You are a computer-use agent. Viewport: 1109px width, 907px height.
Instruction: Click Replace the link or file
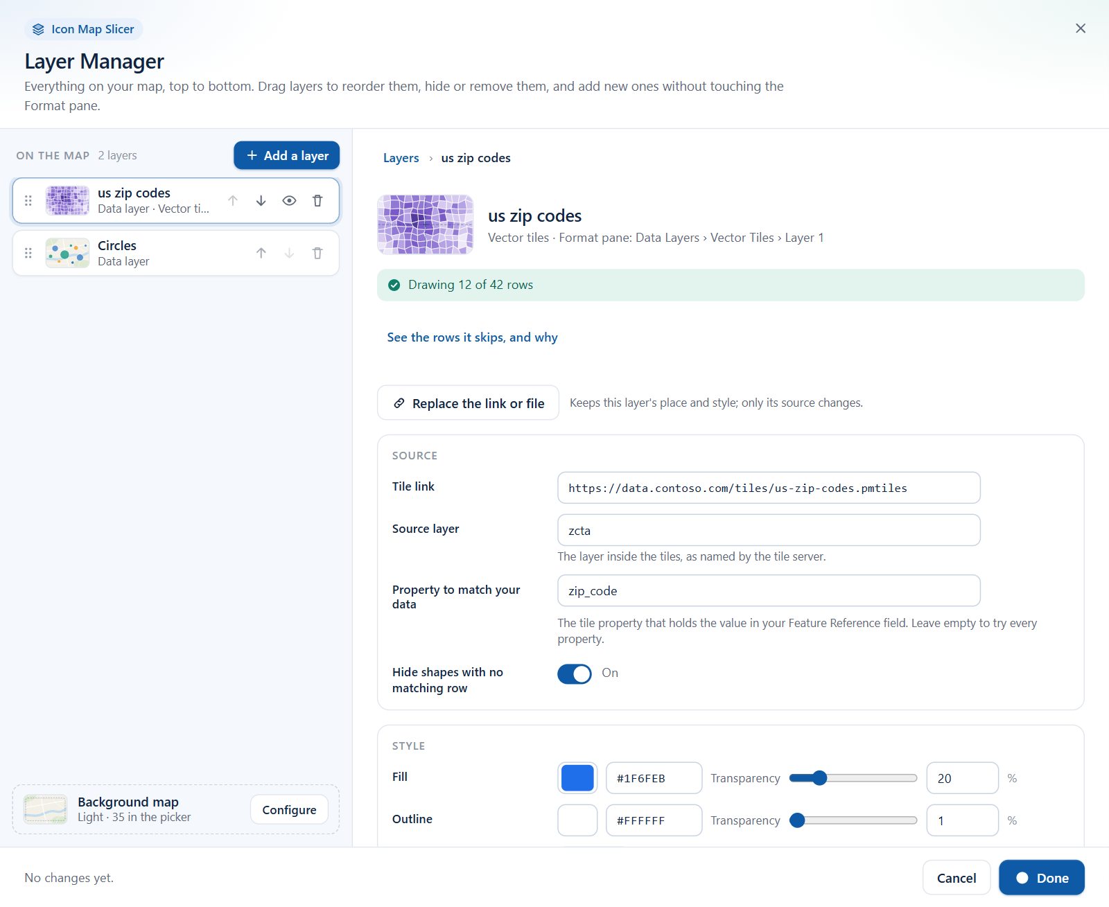(x=469, y=403)
